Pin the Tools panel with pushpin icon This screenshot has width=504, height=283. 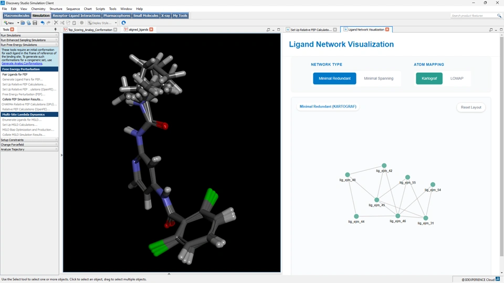56,30
